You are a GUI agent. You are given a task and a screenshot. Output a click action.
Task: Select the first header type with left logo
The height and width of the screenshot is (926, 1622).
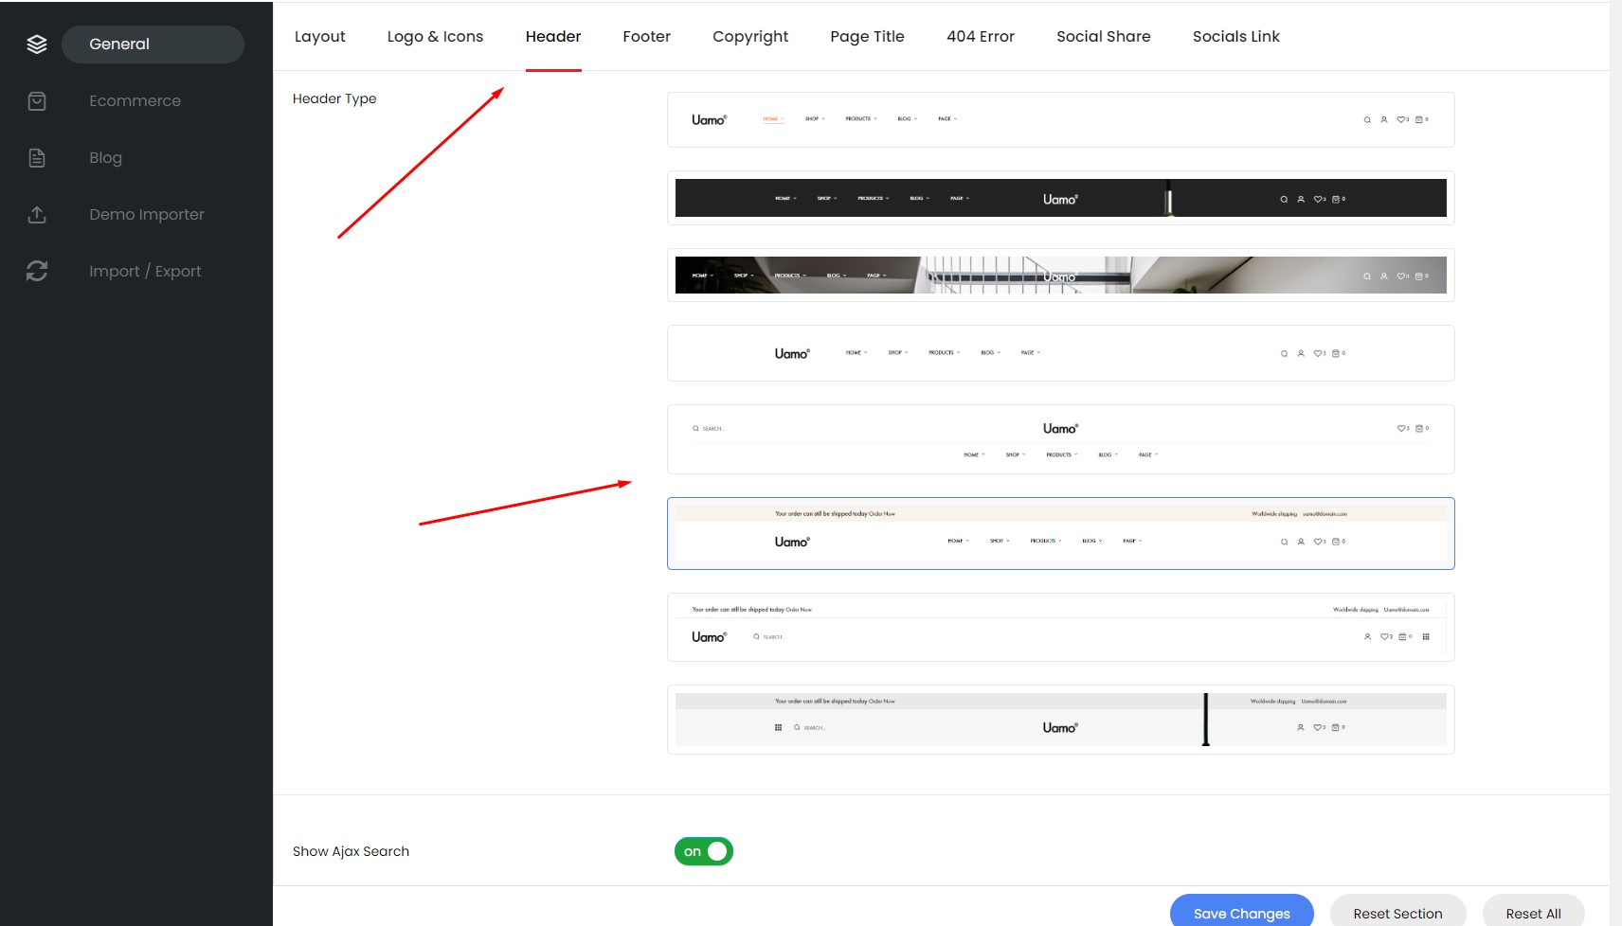tap(1061, 119)
